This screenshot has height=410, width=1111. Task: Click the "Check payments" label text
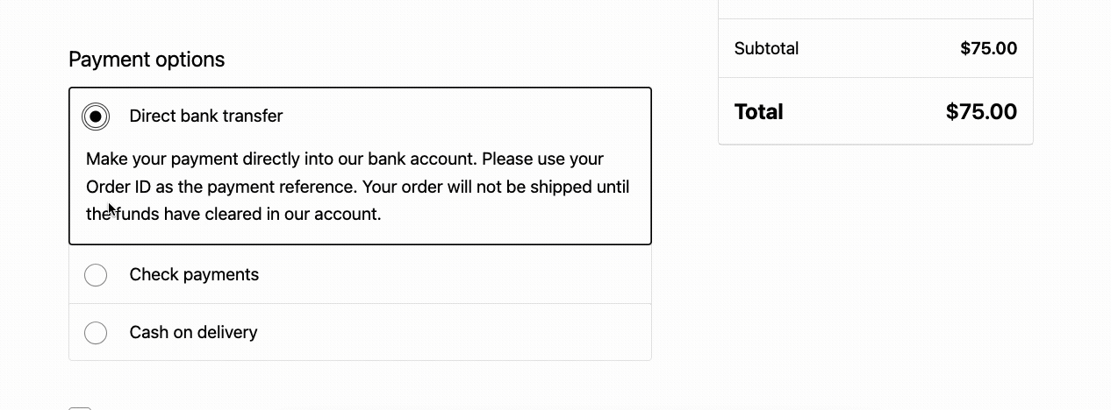[x=194, y=275]
